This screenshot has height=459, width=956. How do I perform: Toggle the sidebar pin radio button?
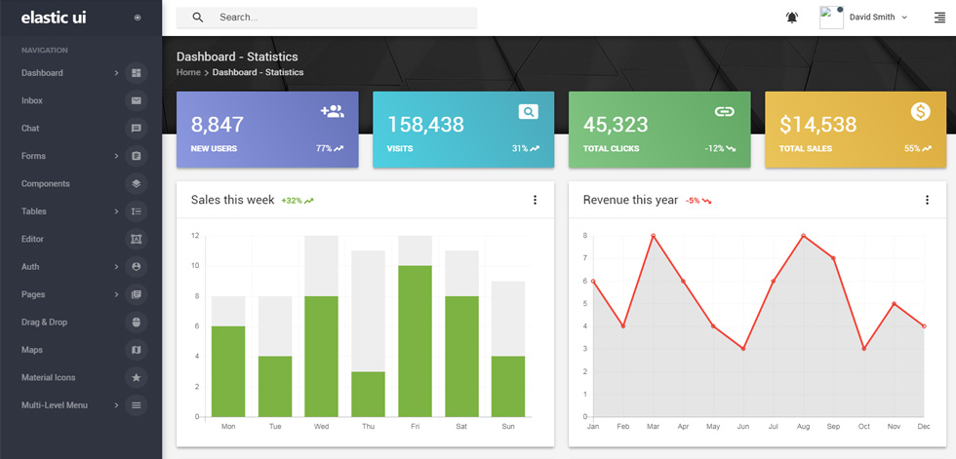[x=138, y=18]
